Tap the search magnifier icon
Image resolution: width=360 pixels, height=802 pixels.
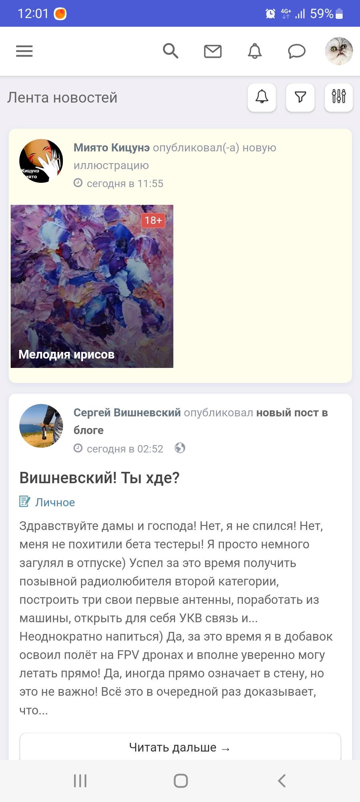(170, 51)
